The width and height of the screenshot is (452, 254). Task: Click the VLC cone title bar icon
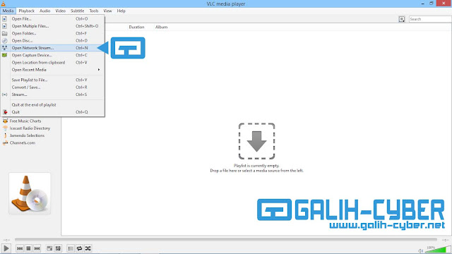(x=3, y=4)
